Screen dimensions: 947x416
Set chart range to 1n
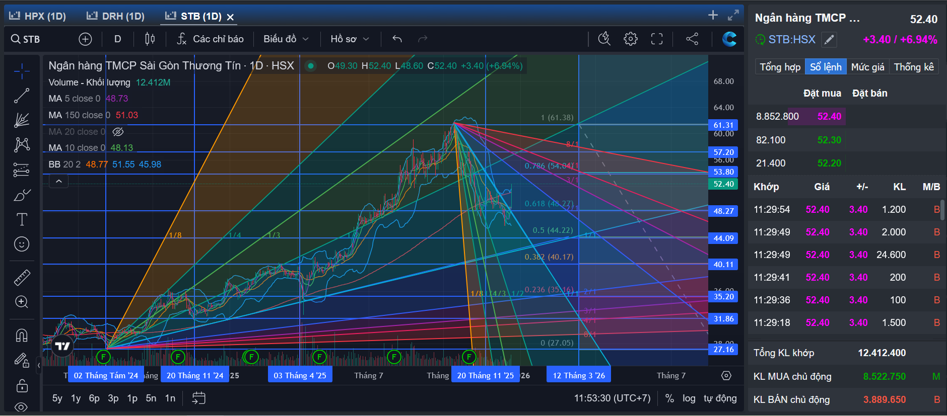(x=170, y=398)
